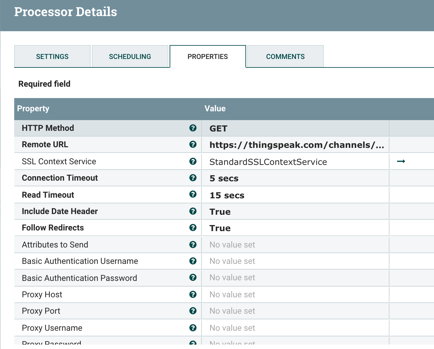Go to the SSL Context Service arrow
Image resolution: width=434 pixels, height=349 pixels.
point(401,161)
